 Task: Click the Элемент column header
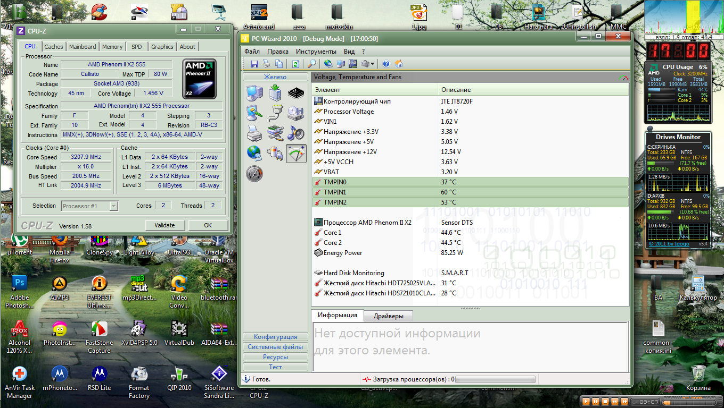pyautogui.click(x=375, y=90)
